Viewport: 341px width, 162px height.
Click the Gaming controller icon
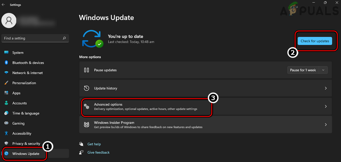pos(6,123)
